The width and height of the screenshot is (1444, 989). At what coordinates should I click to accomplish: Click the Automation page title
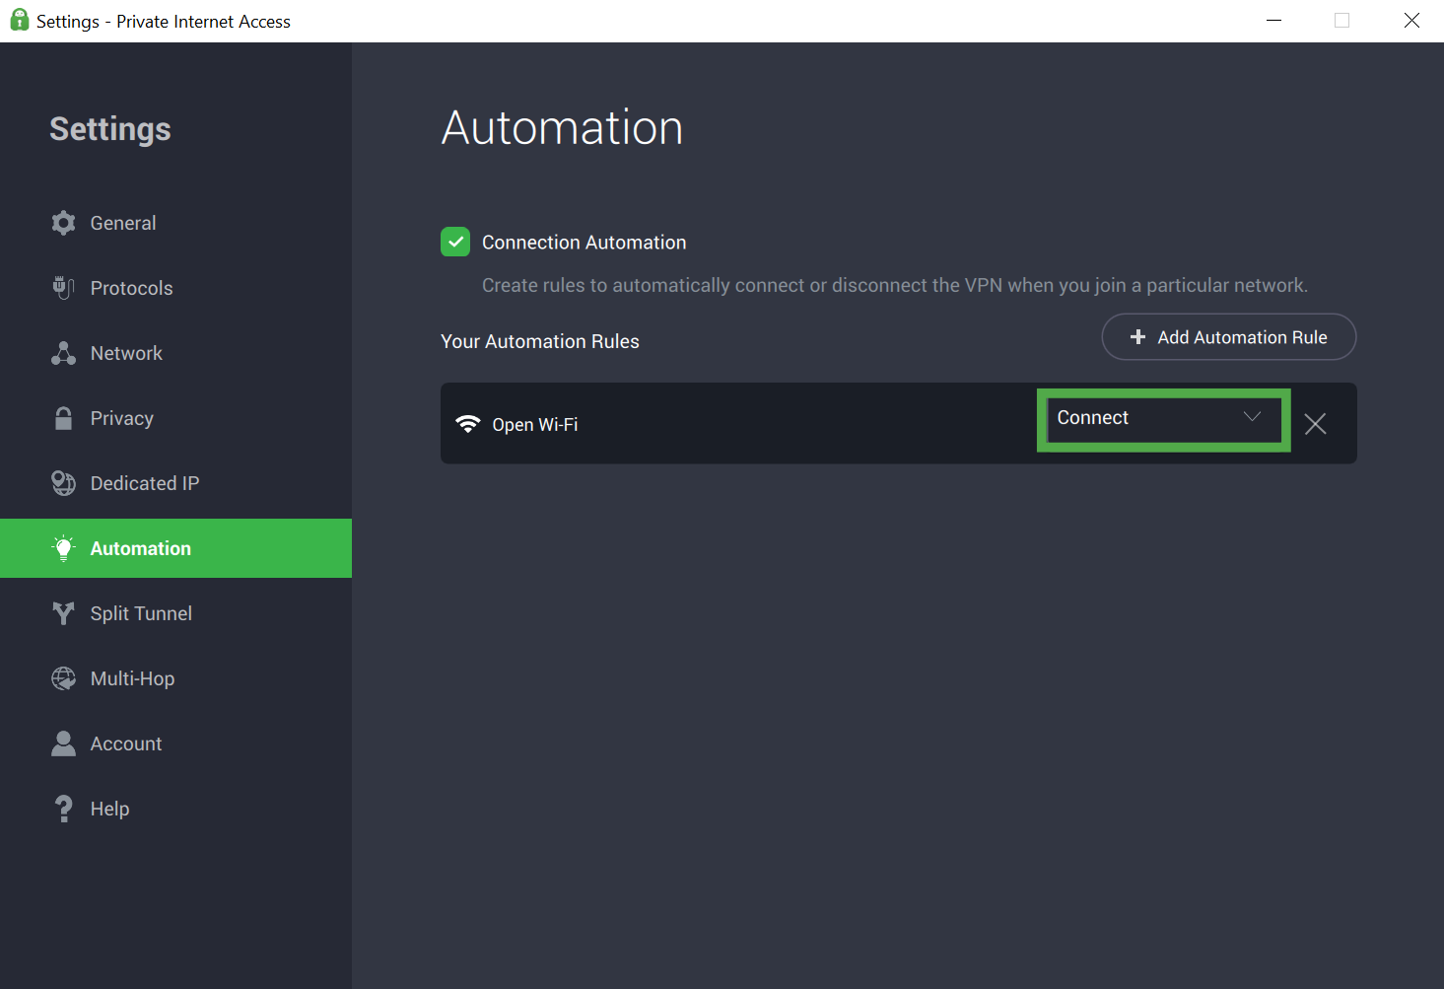(562, 127)
